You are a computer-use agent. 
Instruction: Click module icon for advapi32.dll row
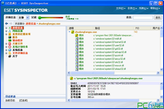click(x=77, y=52)
